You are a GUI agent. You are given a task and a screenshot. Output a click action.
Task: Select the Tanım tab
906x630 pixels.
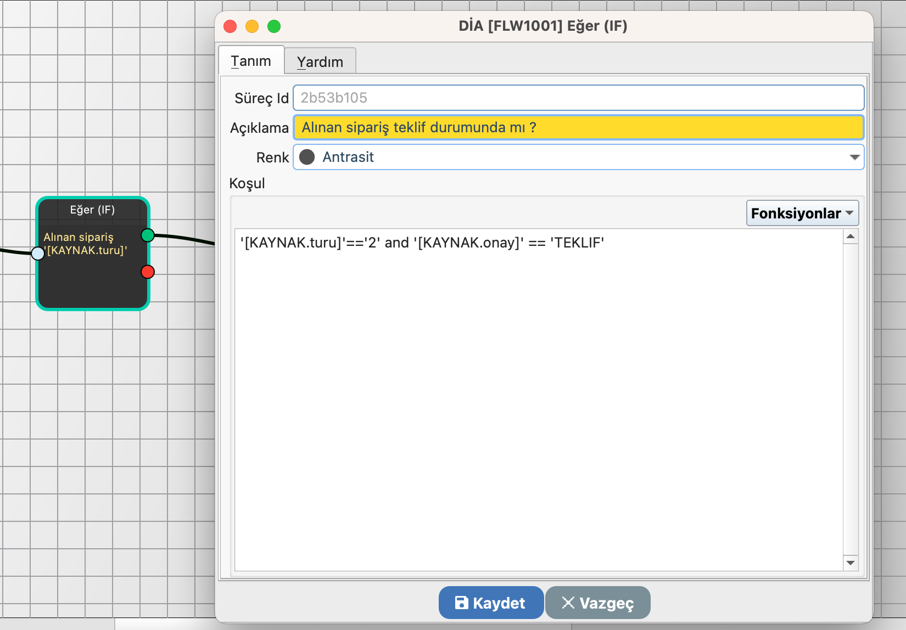coord(251,60)
